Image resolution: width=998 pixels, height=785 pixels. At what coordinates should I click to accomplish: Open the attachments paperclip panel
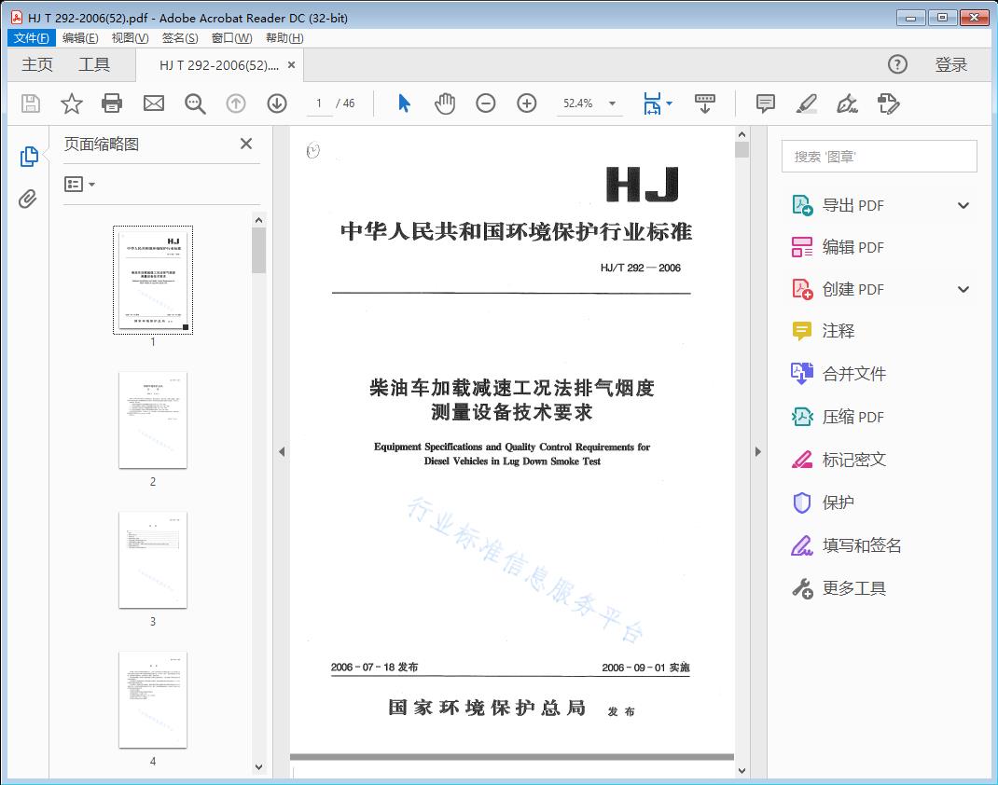pos(29,199)
